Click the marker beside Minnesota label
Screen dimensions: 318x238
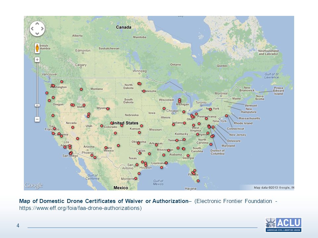pyautogui.click(x=144, y=91)
